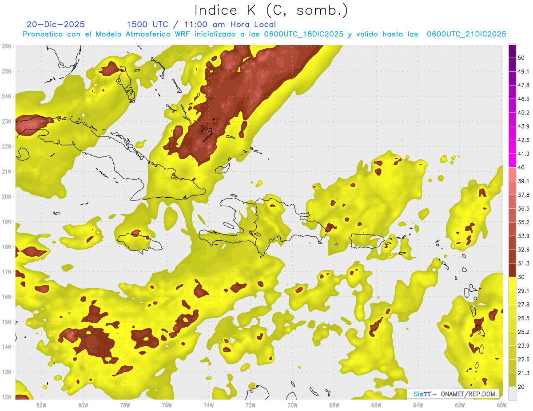Click the colorbar value "31.3"

tap(524, 263)
